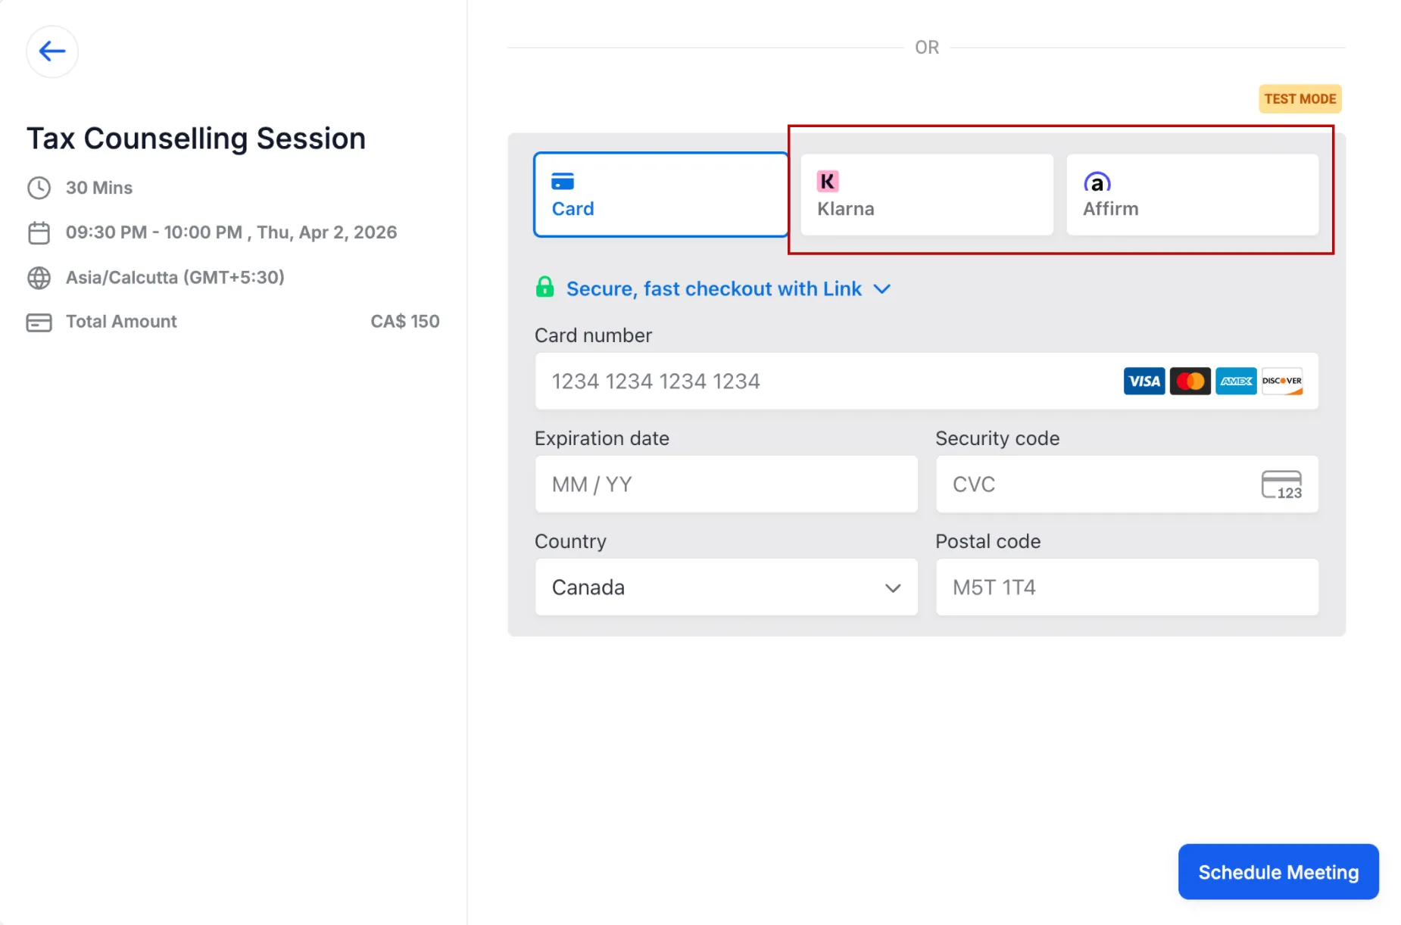Click the Amex logo
This screenshot has height=925, width=1401.
pyautogui.click(x=1236, y=382)
